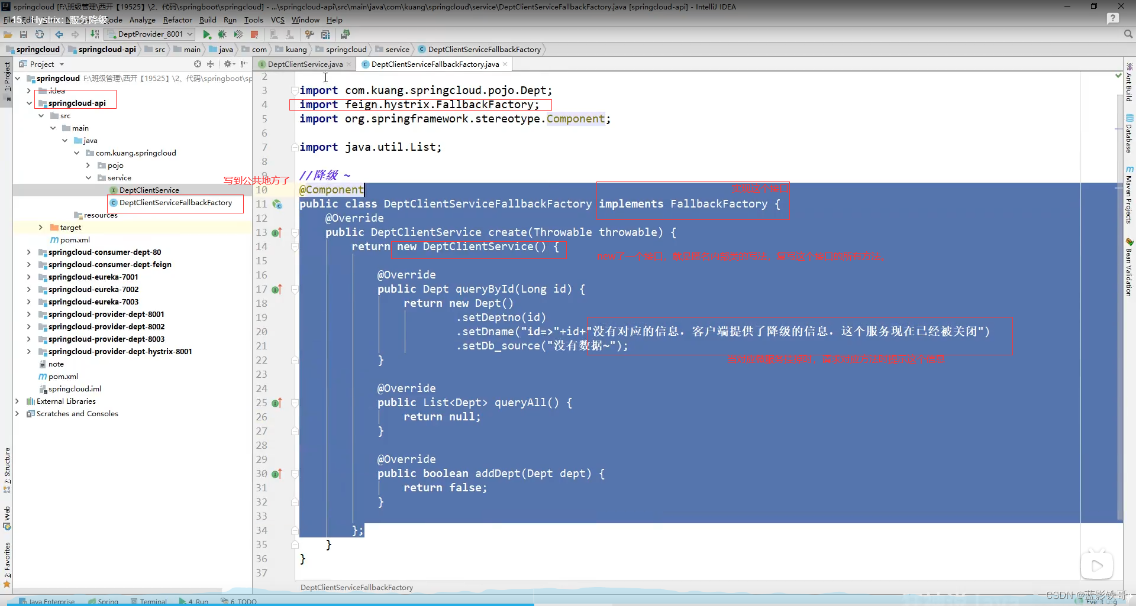
Task: Collapse the service package
Action: pos(88,177)
